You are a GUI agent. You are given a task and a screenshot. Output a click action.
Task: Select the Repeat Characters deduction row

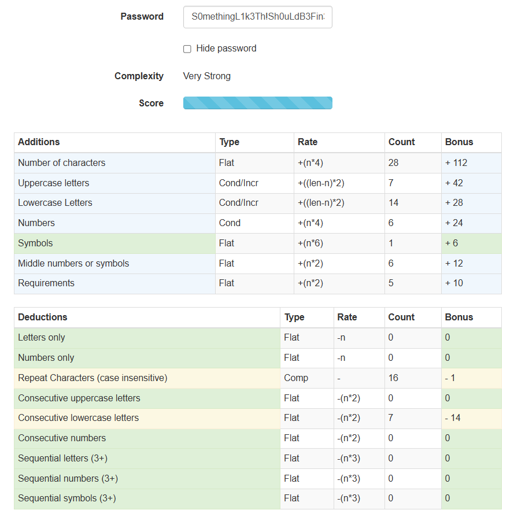click(93, 378)
